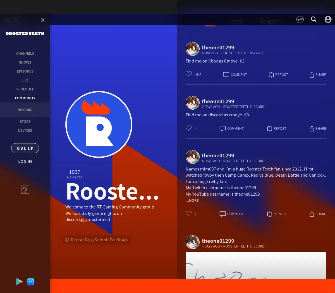Go to Store in sidebar
335x293 pixels.
tap(25, 121)
